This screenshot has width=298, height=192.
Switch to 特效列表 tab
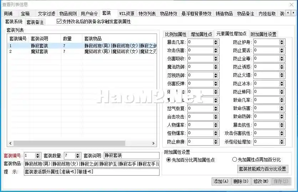coord(147,14)
